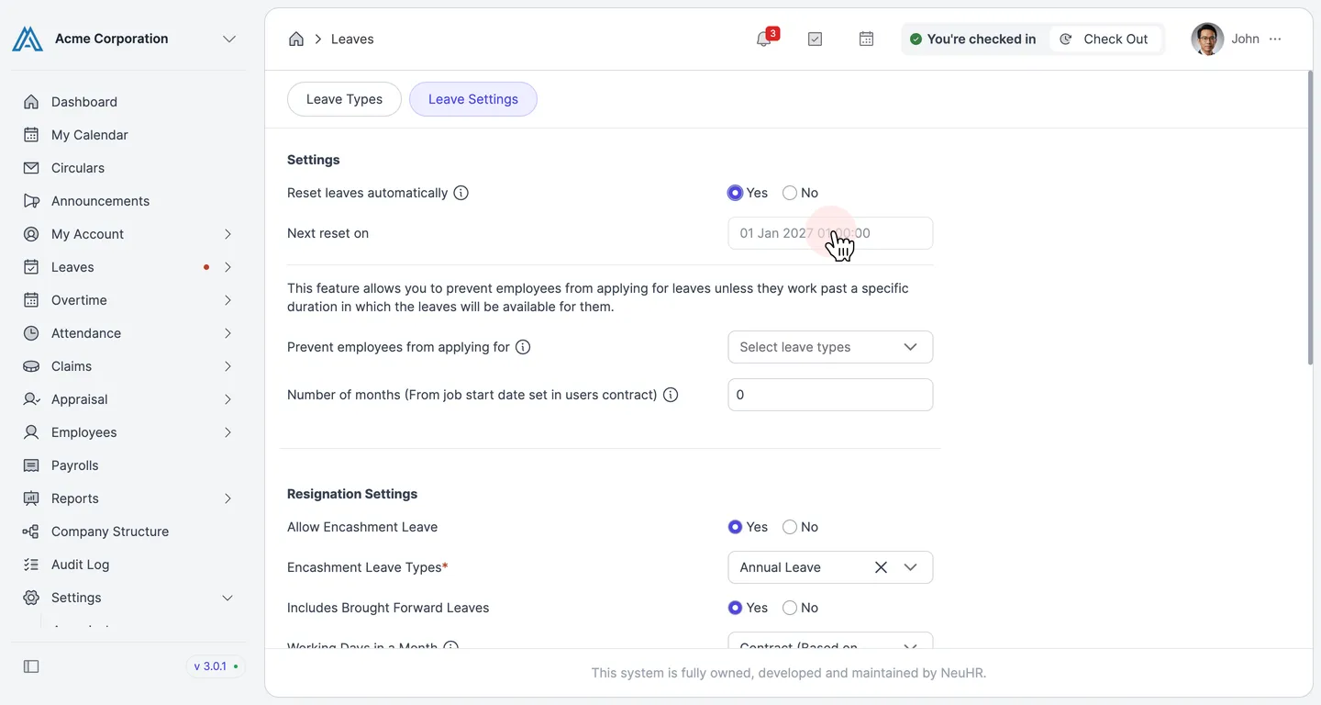Select Yes for Includes Brought Forward Leaves
Viewport: 1321px width, 705px height.
(x=735, y=608)
